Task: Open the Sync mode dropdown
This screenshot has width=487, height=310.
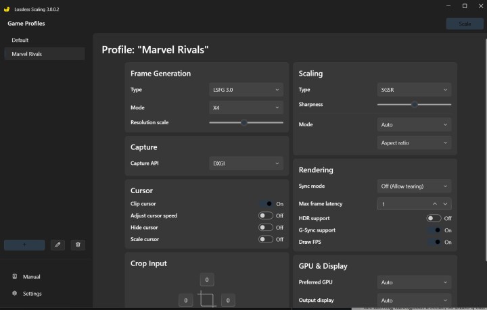Action: coord(413,186)
